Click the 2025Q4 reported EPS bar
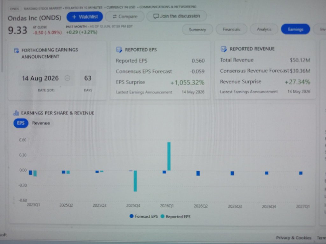 (135, 181)
